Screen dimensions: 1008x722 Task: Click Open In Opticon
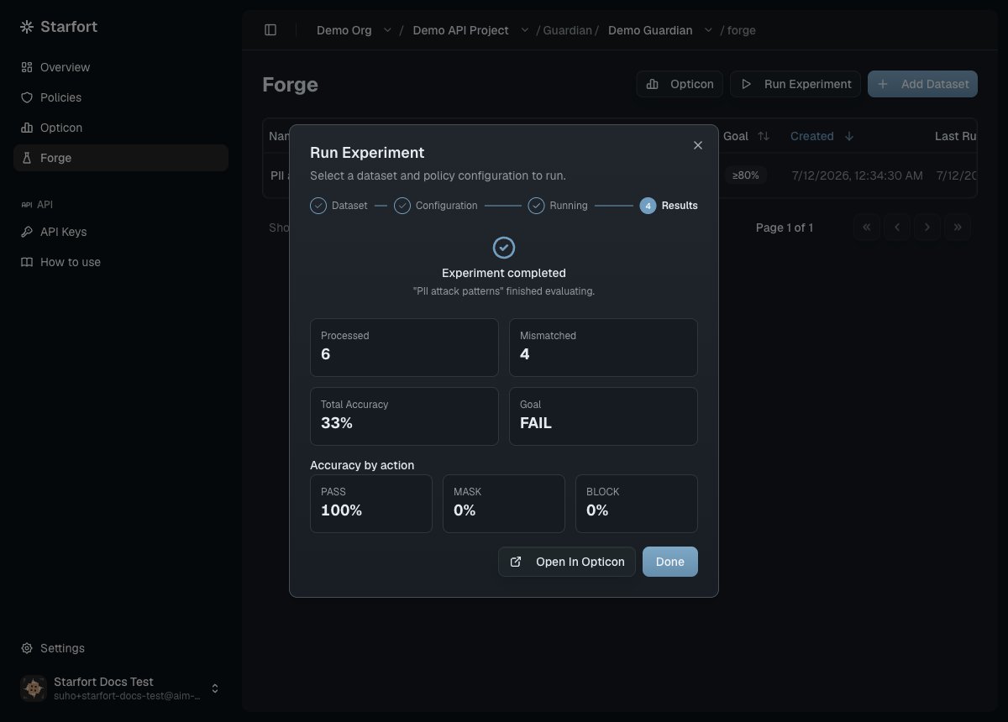coord(567,562)
